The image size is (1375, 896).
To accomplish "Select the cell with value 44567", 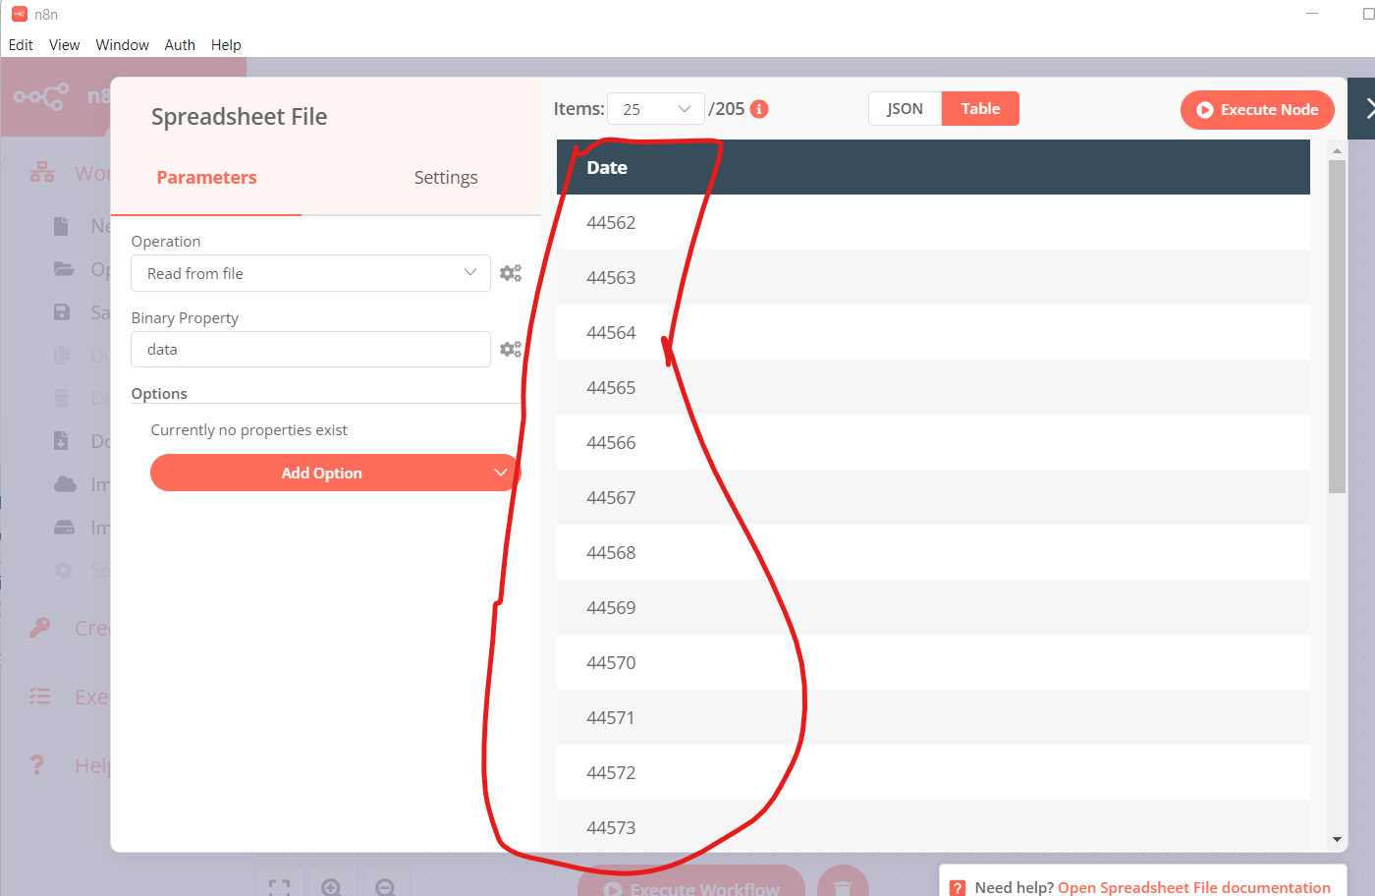I will 933,497.
